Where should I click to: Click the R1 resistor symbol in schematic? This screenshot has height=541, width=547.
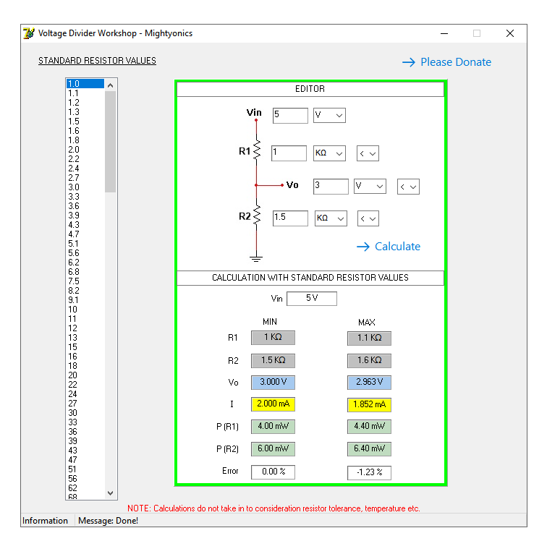(x=257, y=152)
